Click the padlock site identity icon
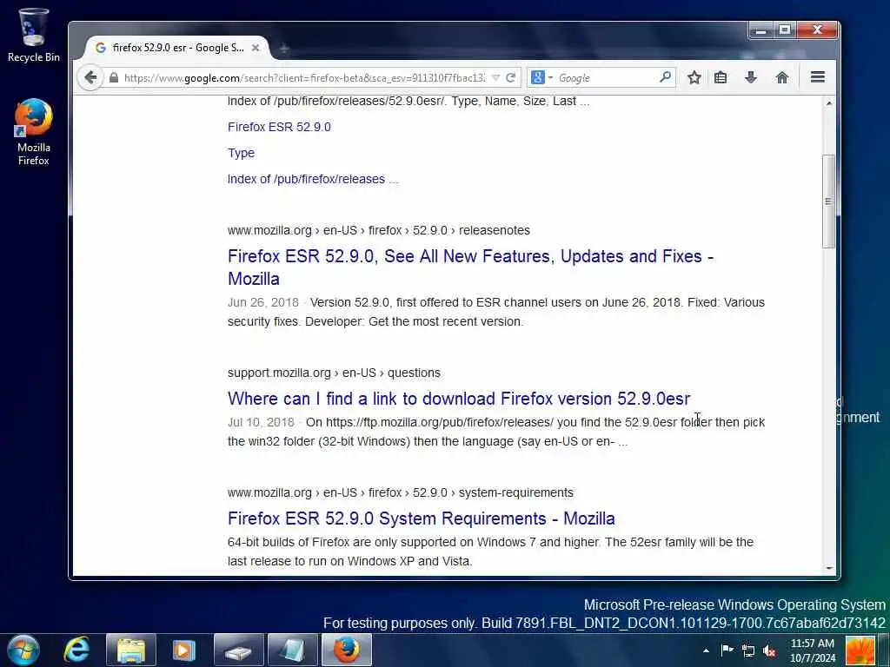Image resolution: width=890 pixels, height=667 pixels. [x=114, y=77]
